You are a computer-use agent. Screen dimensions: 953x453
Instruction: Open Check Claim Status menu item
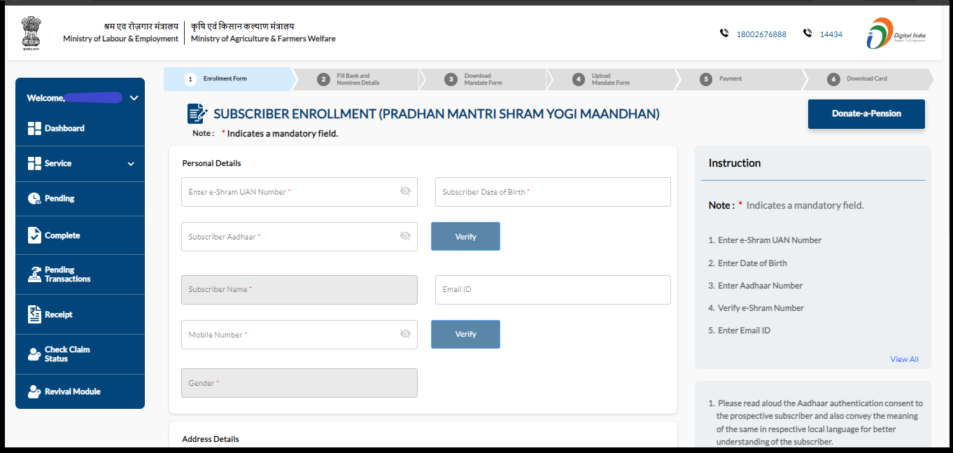(x=80, y=354)
